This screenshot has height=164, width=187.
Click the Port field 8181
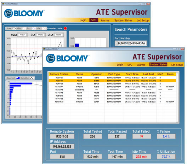[x=62, y=157]
